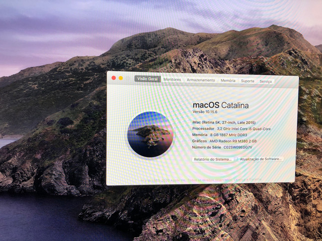Click the macOS Catalina island logo
The width and height of the screenshot is (322, 241).
pyautogui.click(x=150, y=134)
